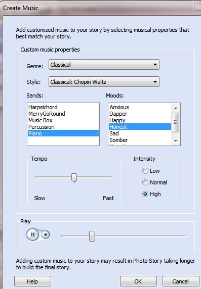This screenshot has height=289, width=201.
Task: Select Anxious in the Moods list
Action: (x=140, y=107)
